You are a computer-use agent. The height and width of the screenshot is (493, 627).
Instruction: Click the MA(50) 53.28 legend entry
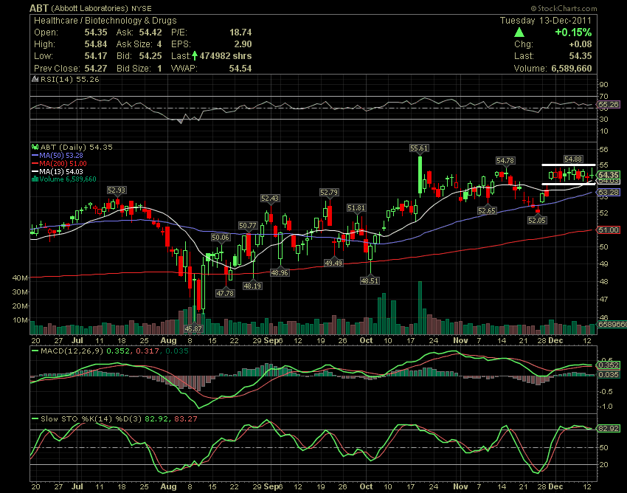click(x=58, y=155)
